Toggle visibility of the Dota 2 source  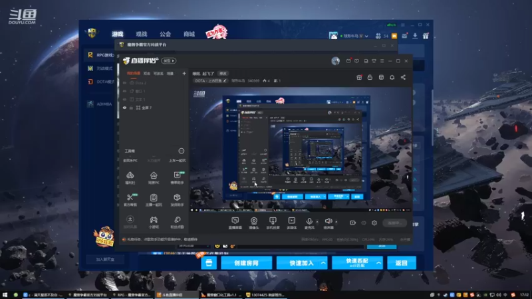tap(124, 82)
